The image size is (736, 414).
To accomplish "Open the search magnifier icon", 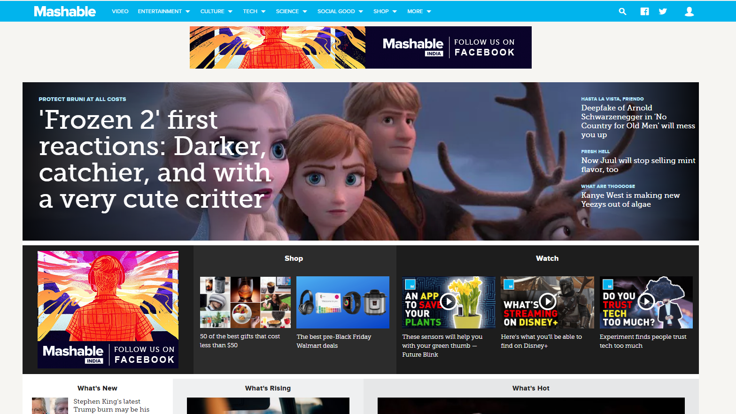I will (622, 11).
